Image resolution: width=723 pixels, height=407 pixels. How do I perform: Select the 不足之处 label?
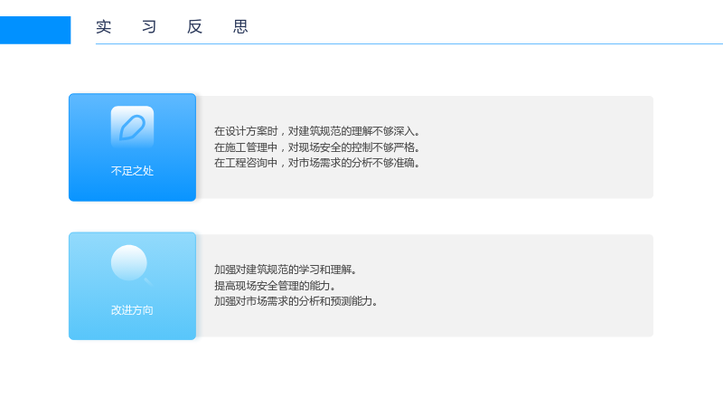[132, 171]
